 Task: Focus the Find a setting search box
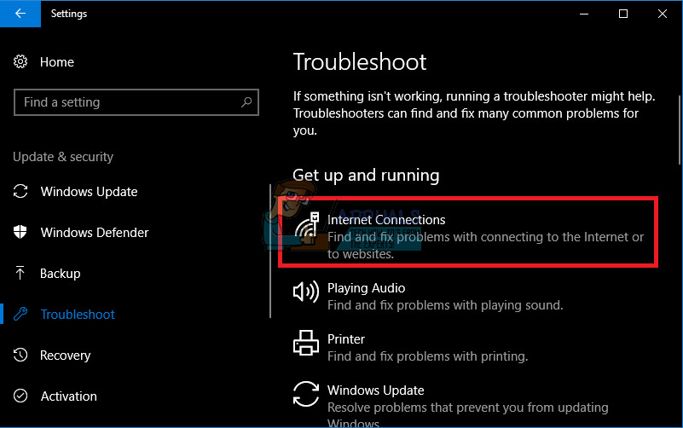pyautogui.click(x=128, y=102)
